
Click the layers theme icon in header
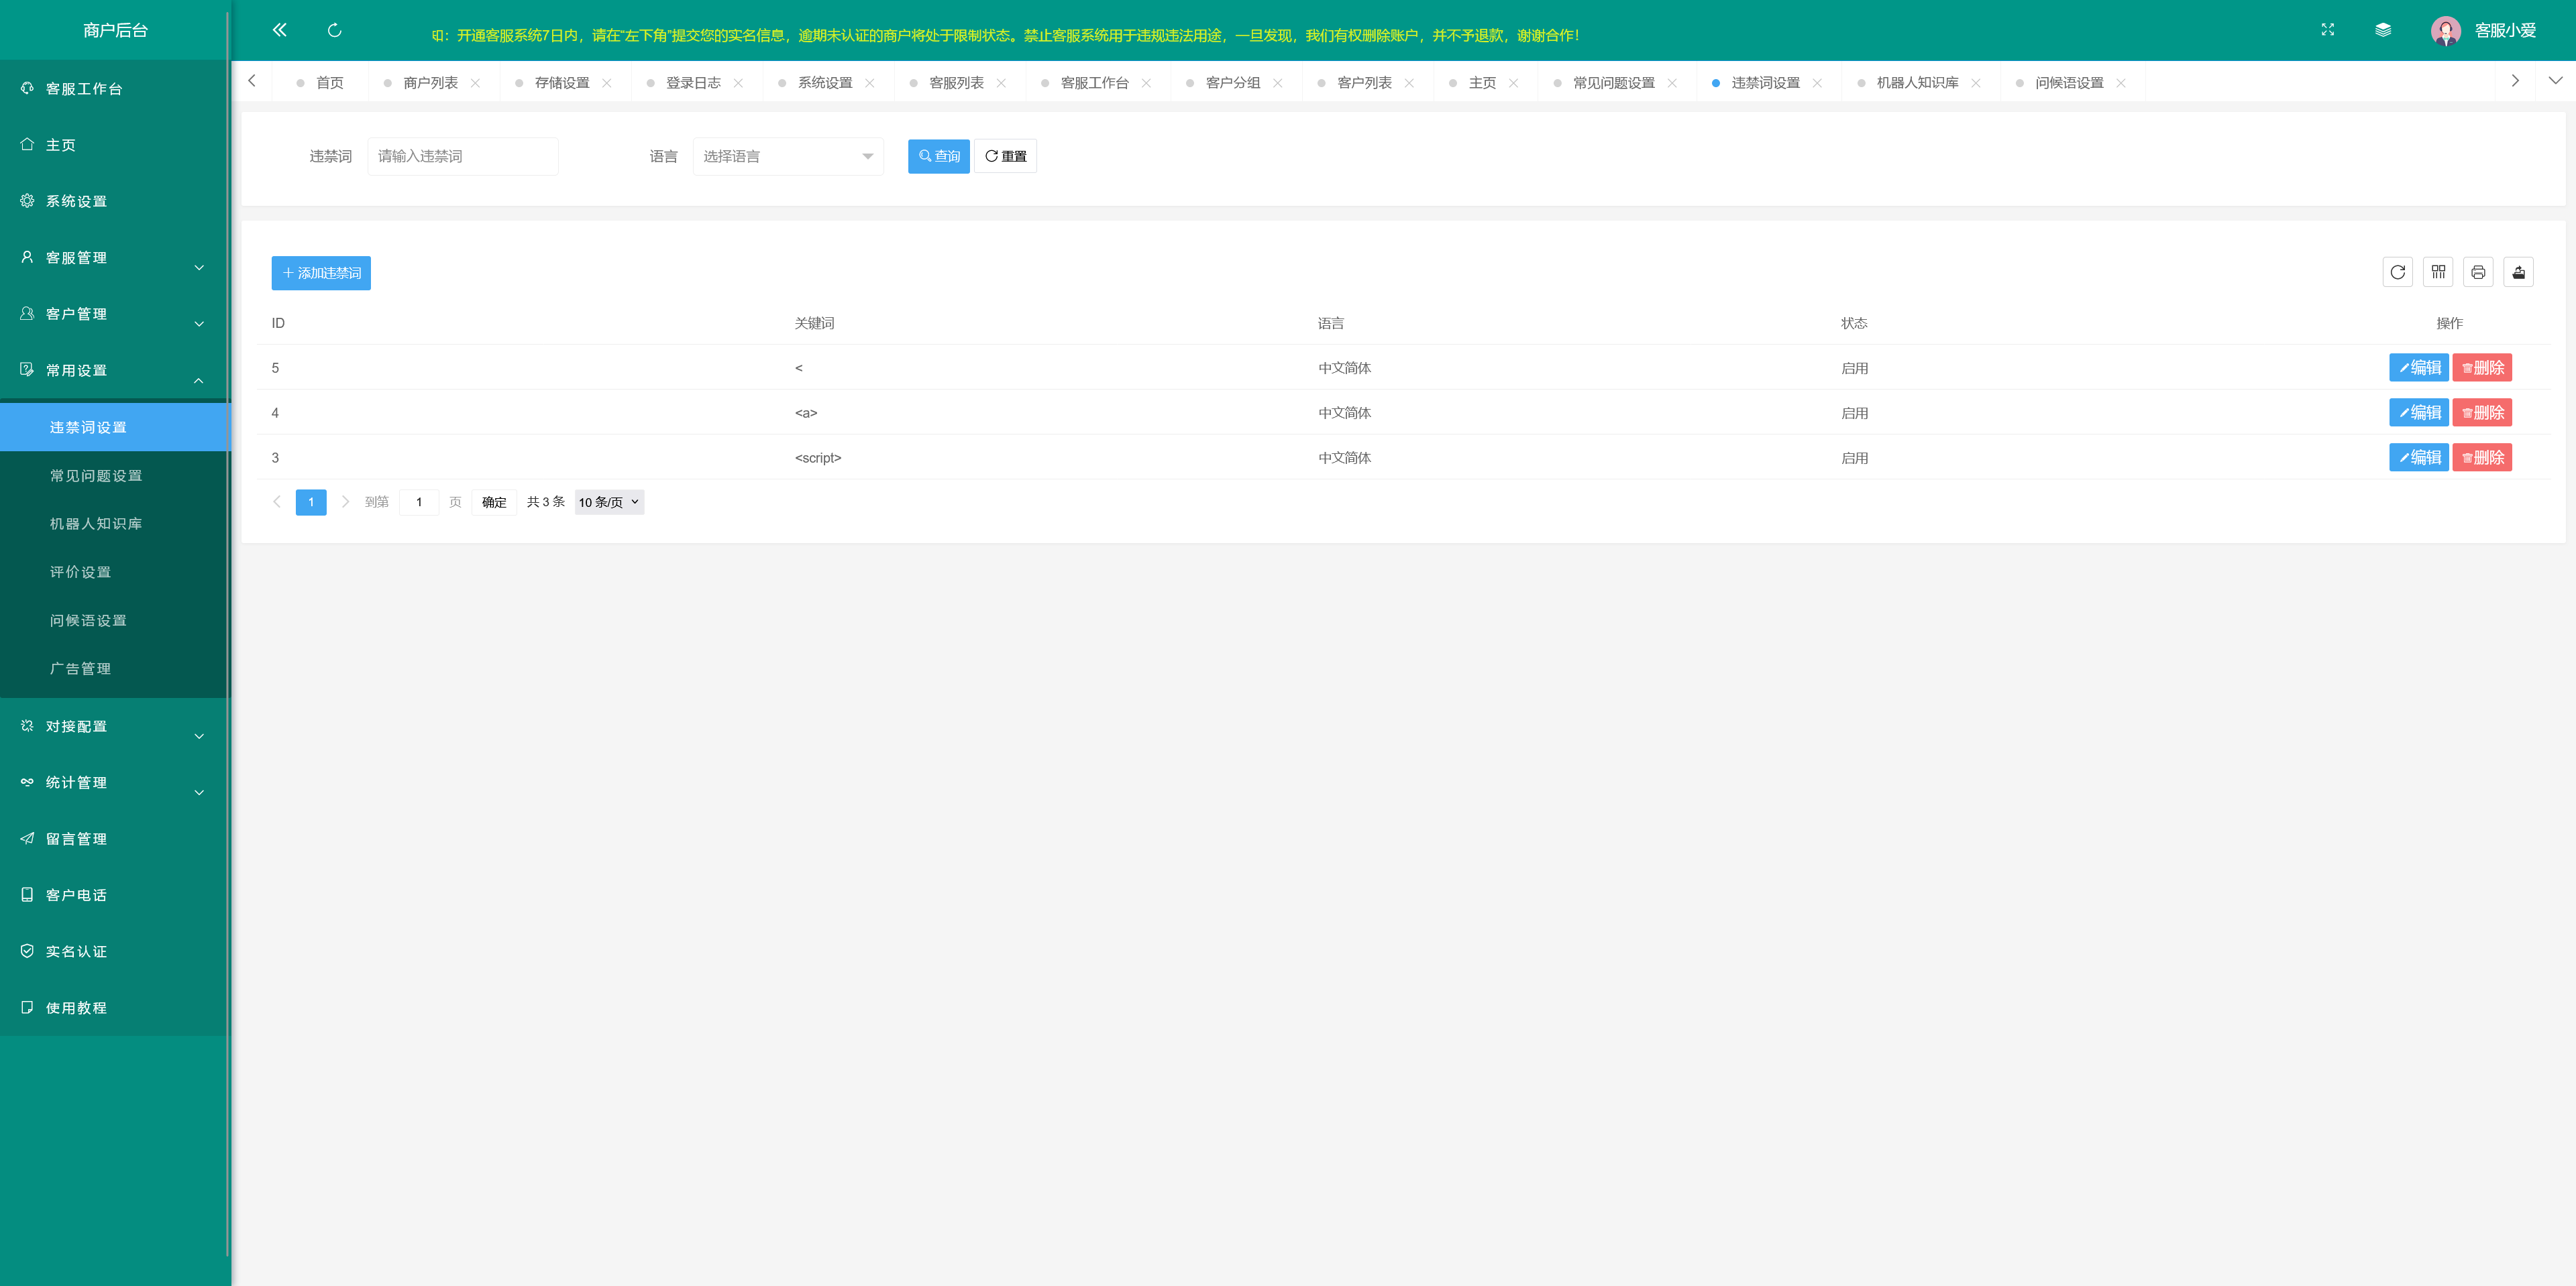[x=2383, y=30]
